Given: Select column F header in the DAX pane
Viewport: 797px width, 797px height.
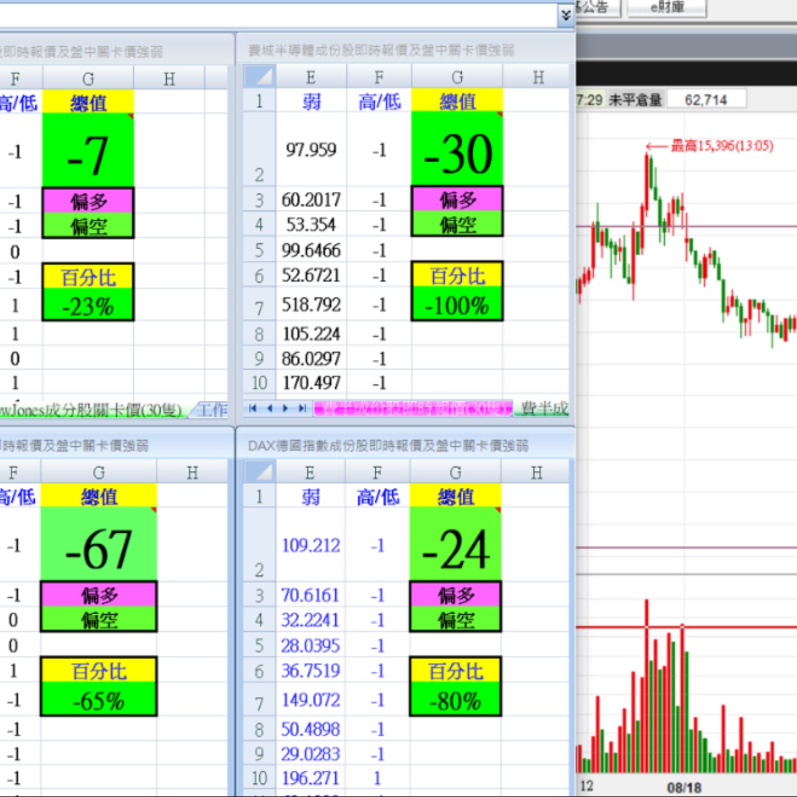Looking at the screenshot, I should 377,472.
